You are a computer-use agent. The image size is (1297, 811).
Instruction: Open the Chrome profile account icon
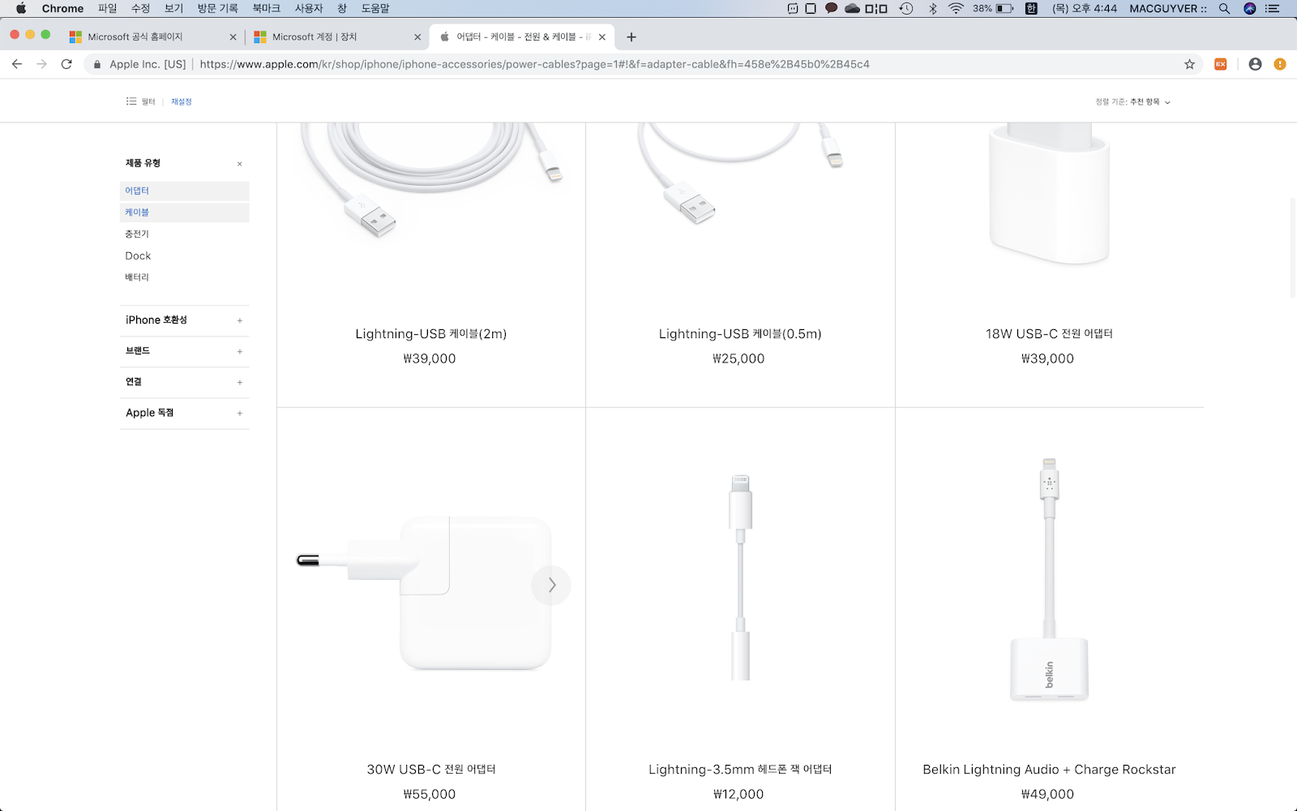[x=1255, y=64]
